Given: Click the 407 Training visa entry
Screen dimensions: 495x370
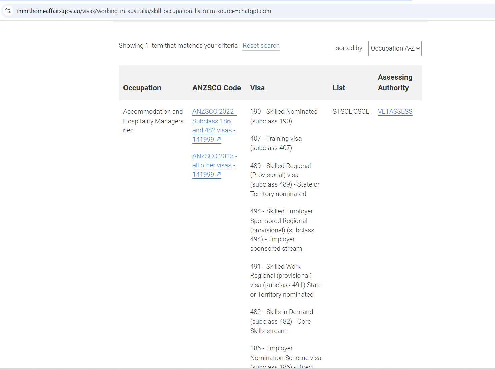Looking at the screenshot, I should point(276,143).
